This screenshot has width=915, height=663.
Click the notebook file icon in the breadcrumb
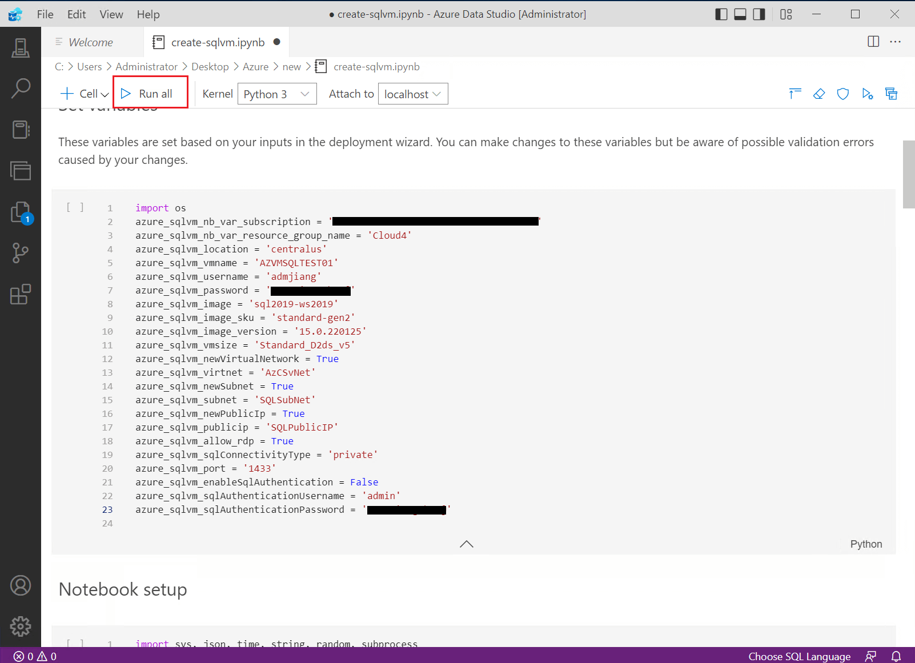pyautogui.click(x=321, y=67)
